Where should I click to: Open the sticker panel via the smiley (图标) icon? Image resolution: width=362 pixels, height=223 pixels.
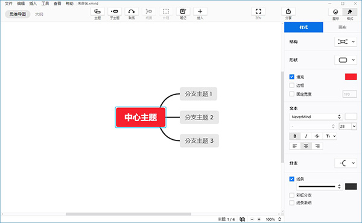click(x=335, y=12)
